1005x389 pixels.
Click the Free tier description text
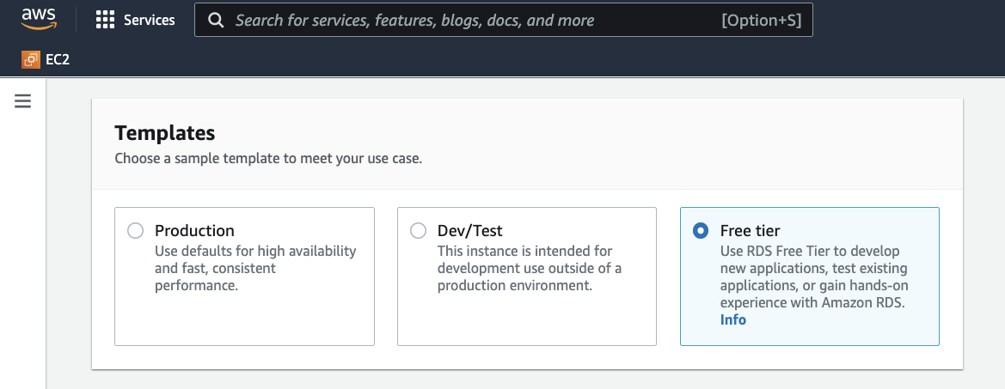click(813, 277)
